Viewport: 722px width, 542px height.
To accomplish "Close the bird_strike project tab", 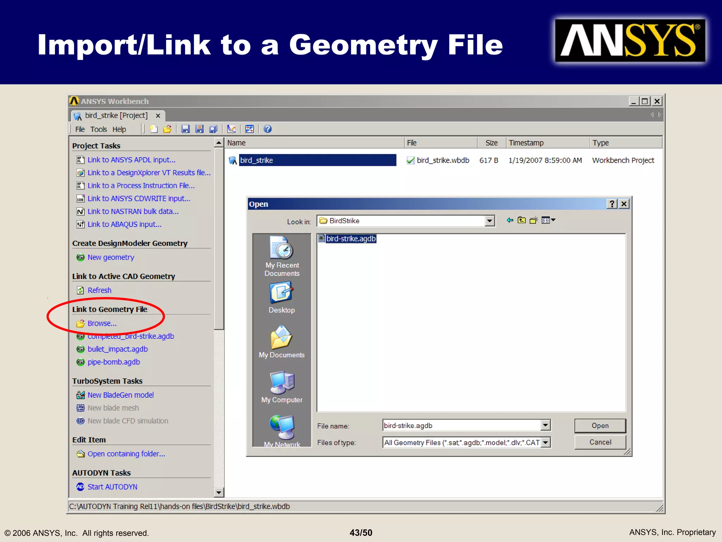I will (158, 115).
